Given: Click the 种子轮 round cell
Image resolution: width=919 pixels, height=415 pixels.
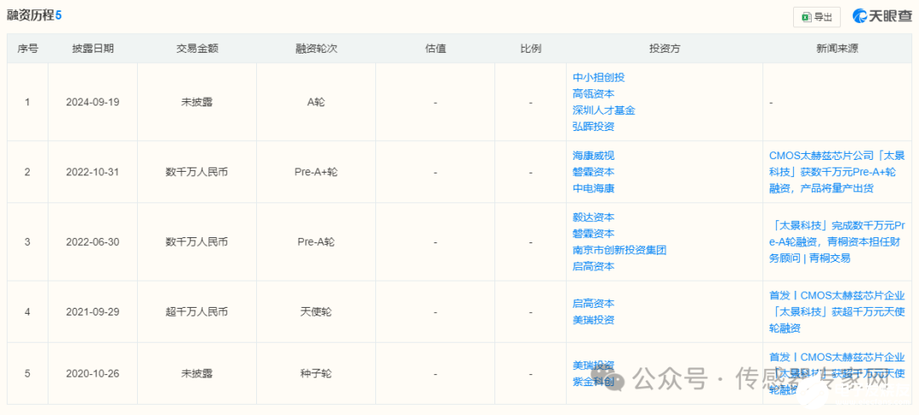Looking at the screenshot, I should (316, 373).
